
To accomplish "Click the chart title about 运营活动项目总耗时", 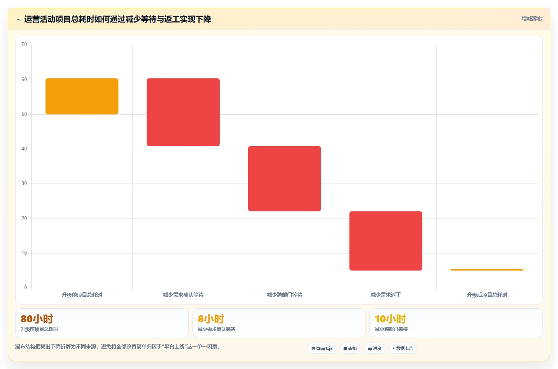I will [117, 19].
